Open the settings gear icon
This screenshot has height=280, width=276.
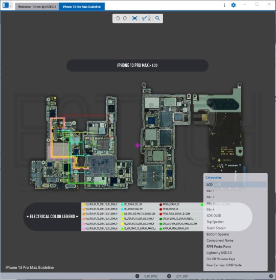pos(233,5)
